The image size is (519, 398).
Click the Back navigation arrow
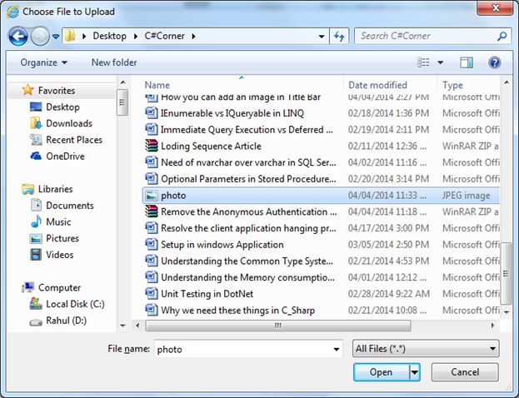point(18,36)
